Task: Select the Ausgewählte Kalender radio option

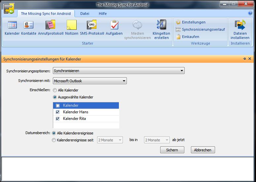Action: click(x=55, y=97)
